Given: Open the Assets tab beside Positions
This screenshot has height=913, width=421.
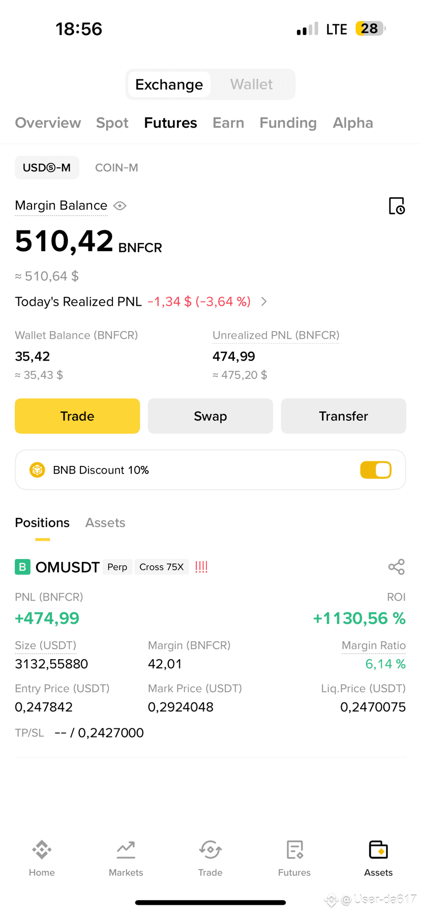Looking at the screenshot, I should (x=105, y=523).
